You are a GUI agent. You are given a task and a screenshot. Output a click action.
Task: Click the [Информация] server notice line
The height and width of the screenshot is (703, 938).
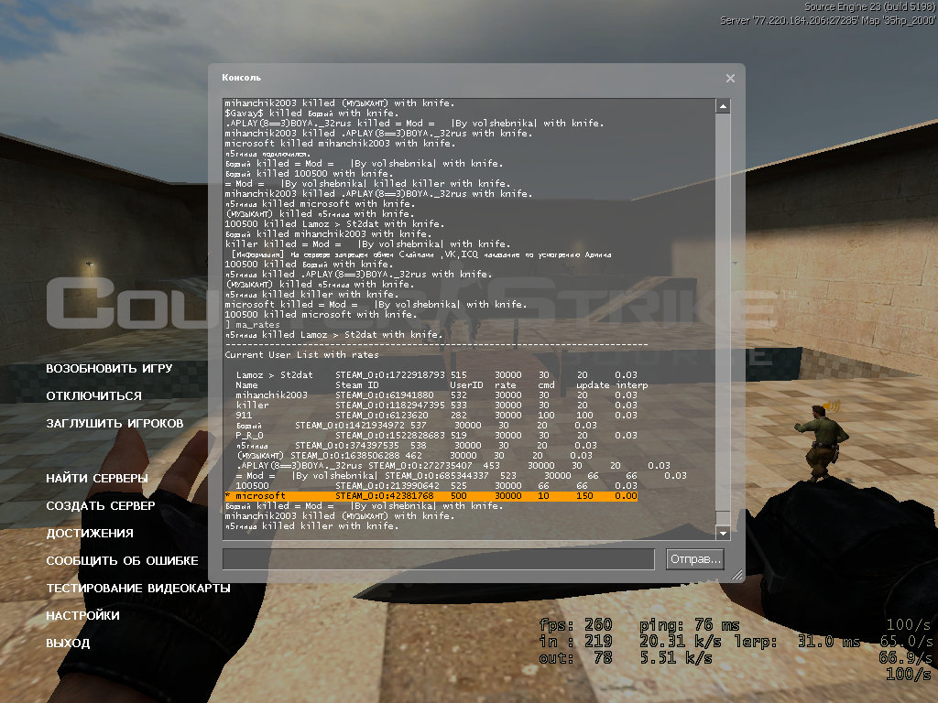click(x=421, y=254)
